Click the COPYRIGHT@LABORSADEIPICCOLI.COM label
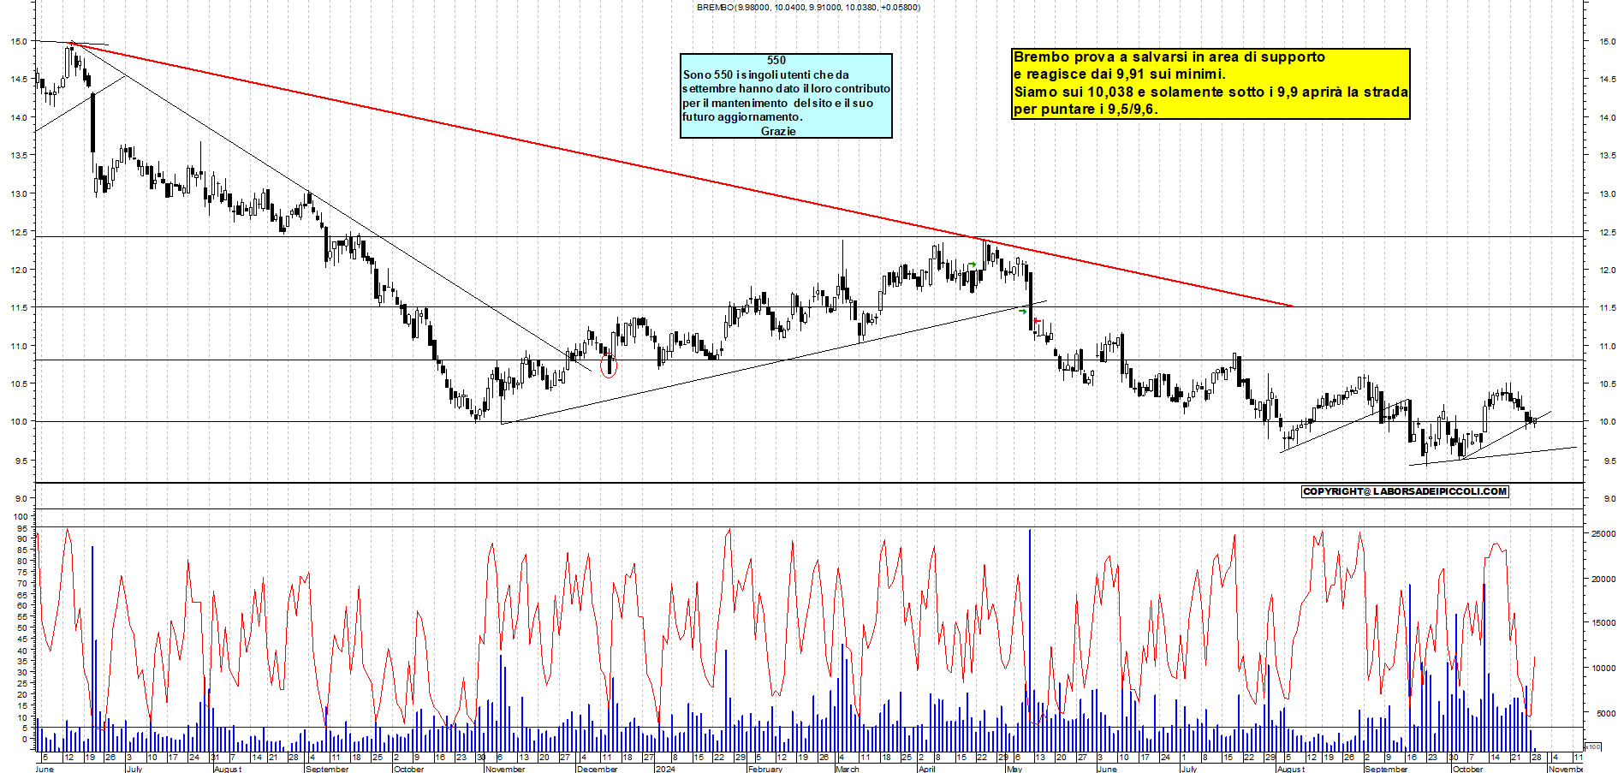The height and width of the screenshot is (773, 1618). pyautogui.click(x=1405, y=491)
